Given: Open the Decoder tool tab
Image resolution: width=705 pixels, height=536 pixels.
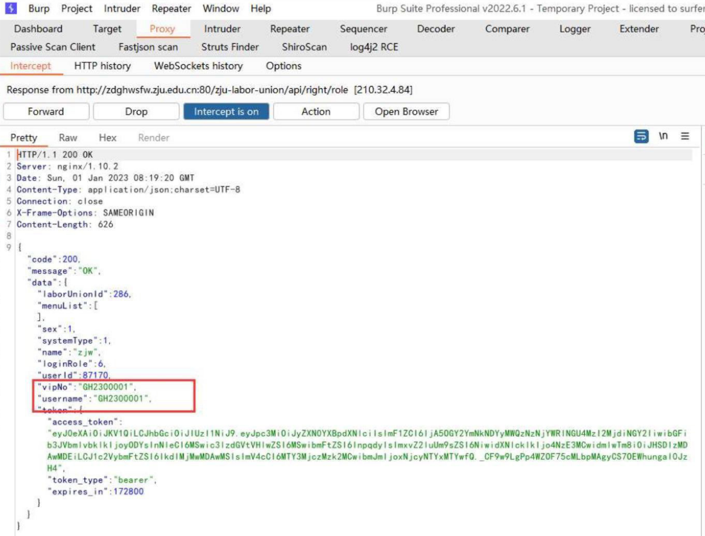Looking at the screenshot, I should [x=435, y=28].
